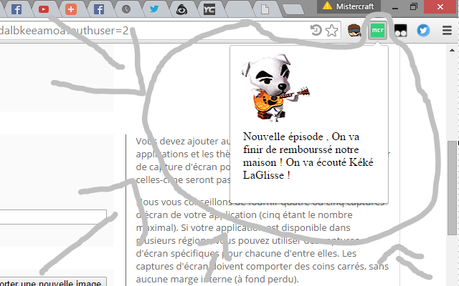The image size is (459, 286).
Task: Switch to the Twitter tab
Action: pos(154,9)
